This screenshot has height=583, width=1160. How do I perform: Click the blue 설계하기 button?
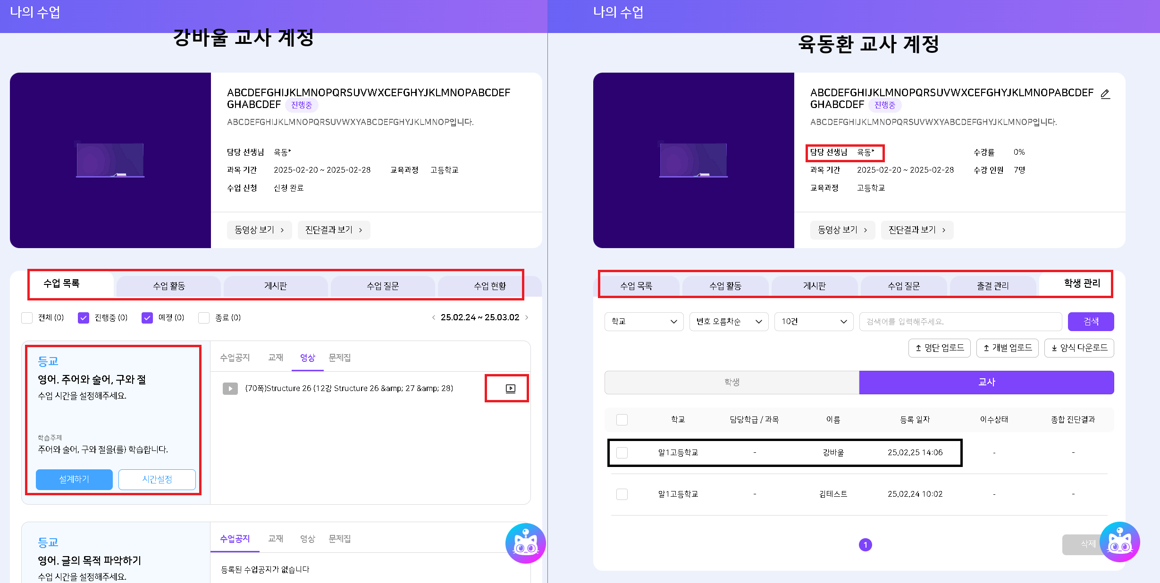74,479
